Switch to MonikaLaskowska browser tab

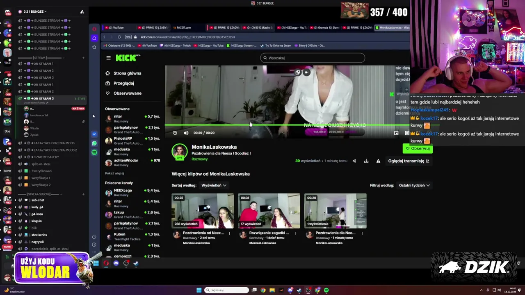point(392,27)
